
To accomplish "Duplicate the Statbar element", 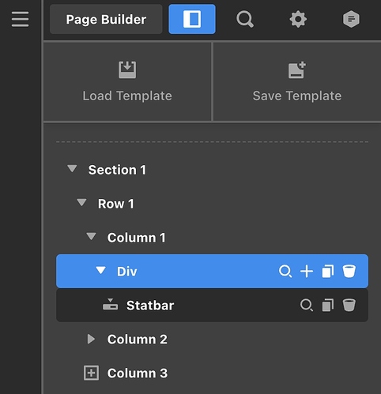I will (x=328, y=306).
